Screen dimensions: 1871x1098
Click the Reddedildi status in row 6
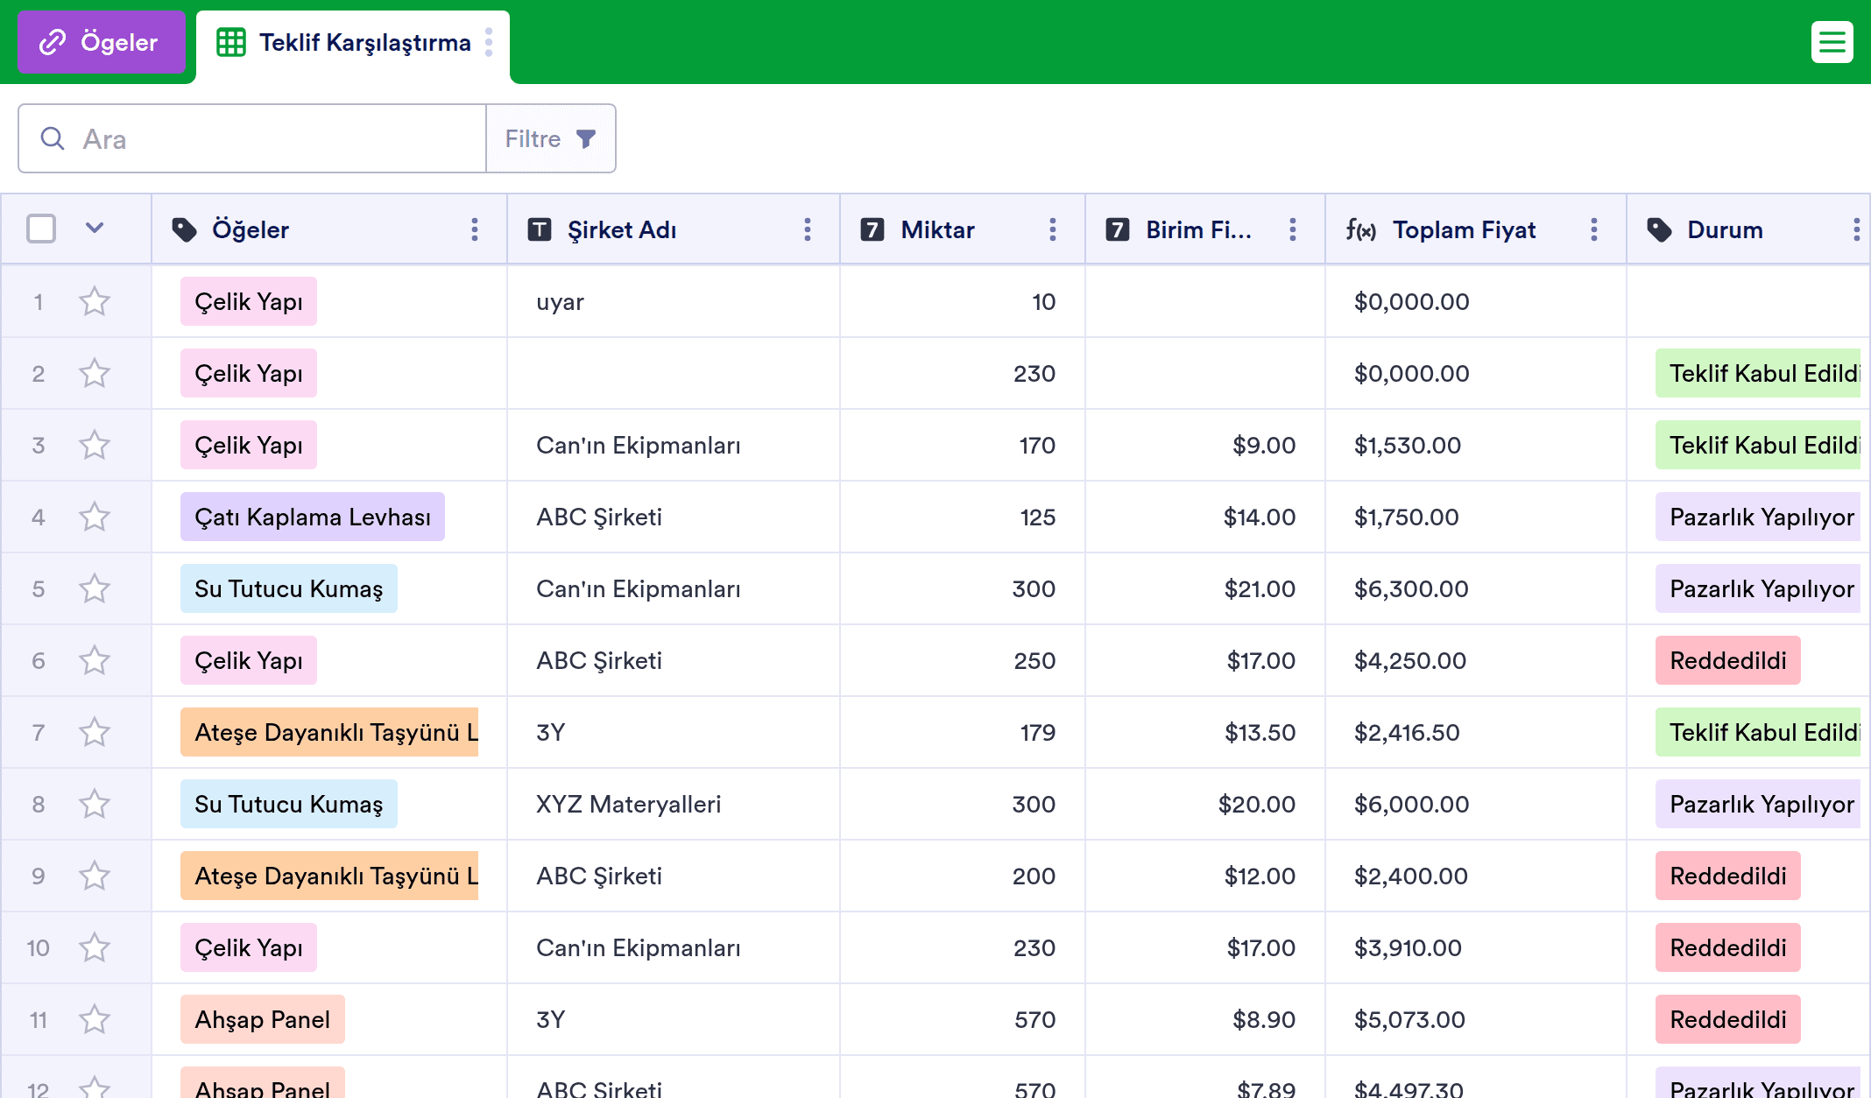click(x=1727, y=660)
